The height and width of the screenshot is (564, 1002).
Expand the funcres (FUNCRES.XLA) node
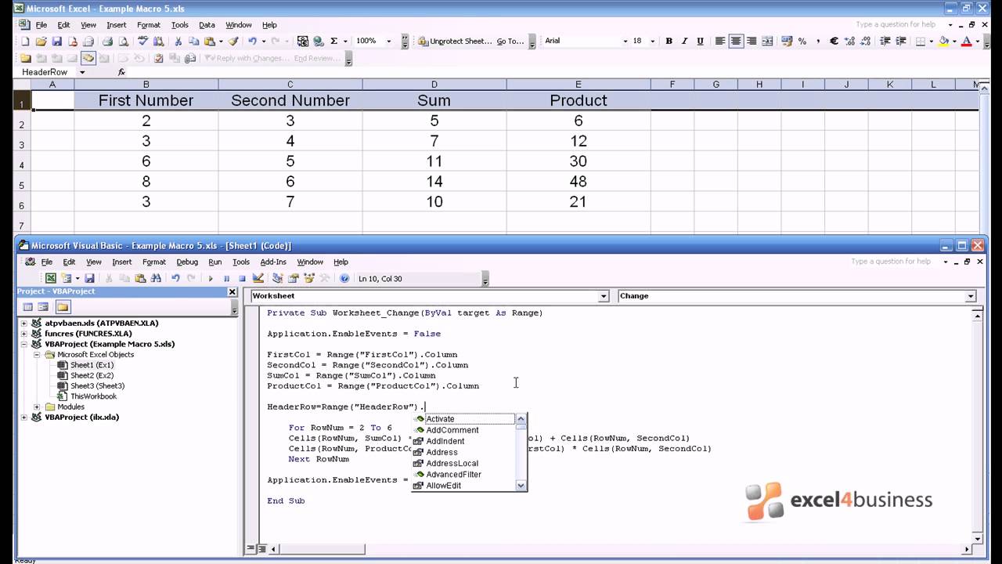23,334
